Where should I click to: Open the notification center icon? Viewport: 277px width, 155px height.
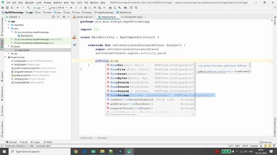tap(271, 152)
